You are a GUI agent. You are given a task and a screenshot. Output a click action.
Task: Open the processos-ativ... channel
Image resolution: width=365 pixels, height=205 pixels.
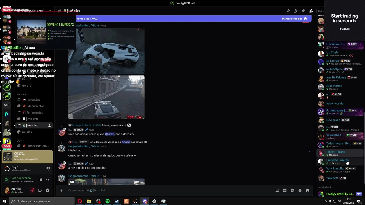34,146
